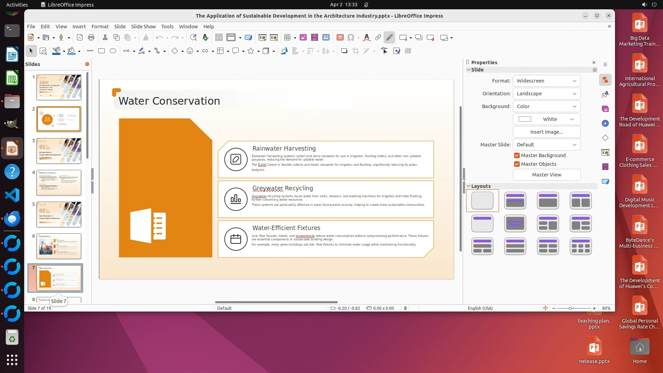Open the Format Widescreen dropdown

point(546,81)
